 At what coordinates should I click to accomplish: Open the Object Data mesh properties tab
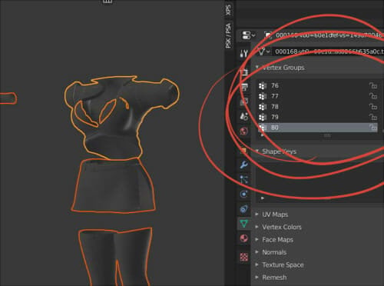pos(244,224)
